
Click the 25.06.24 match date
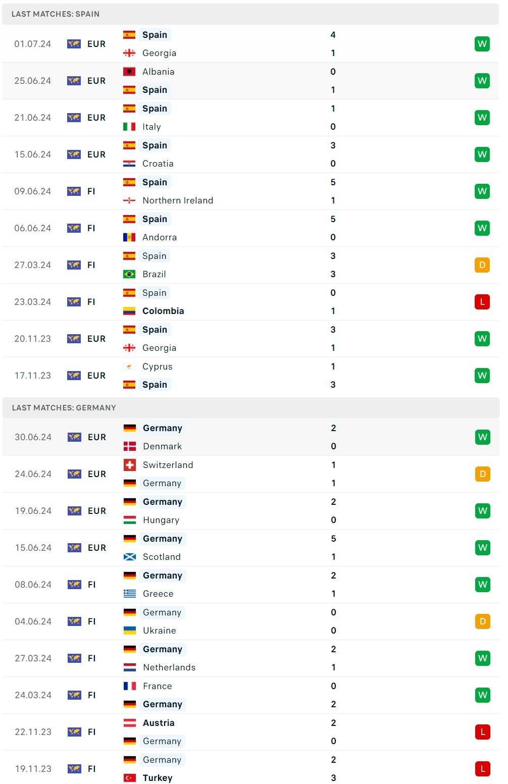point(33,81)
